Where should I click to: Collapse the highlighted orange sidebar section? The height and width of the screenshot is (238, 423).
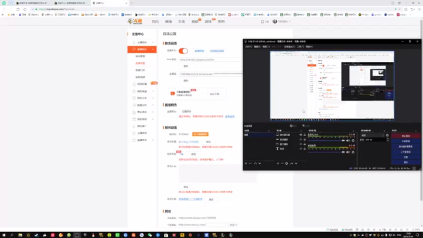pyautogui.click(x=153, y=50)
